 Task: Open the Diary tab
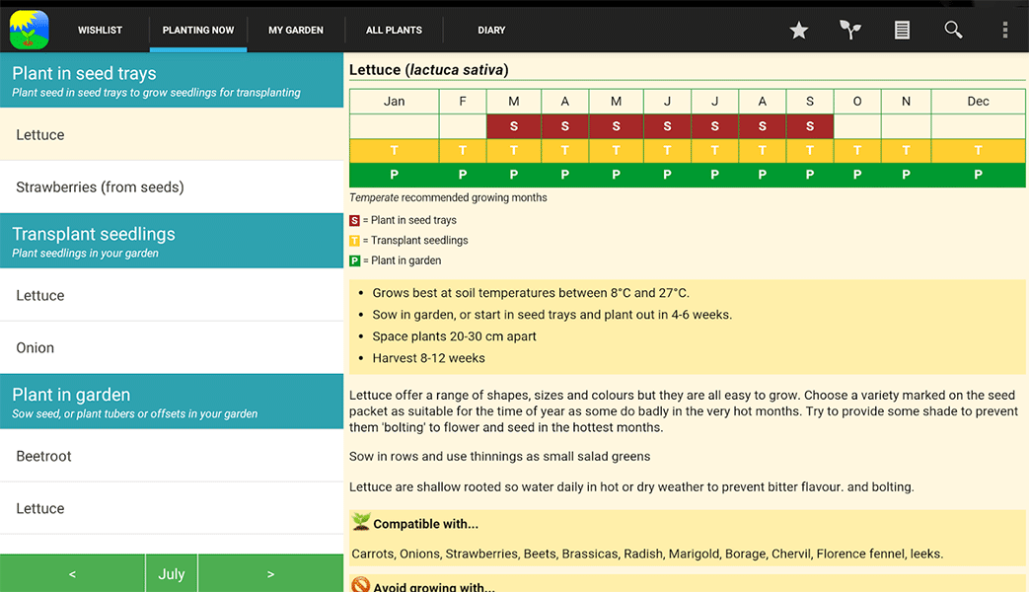tap(491, 31)
